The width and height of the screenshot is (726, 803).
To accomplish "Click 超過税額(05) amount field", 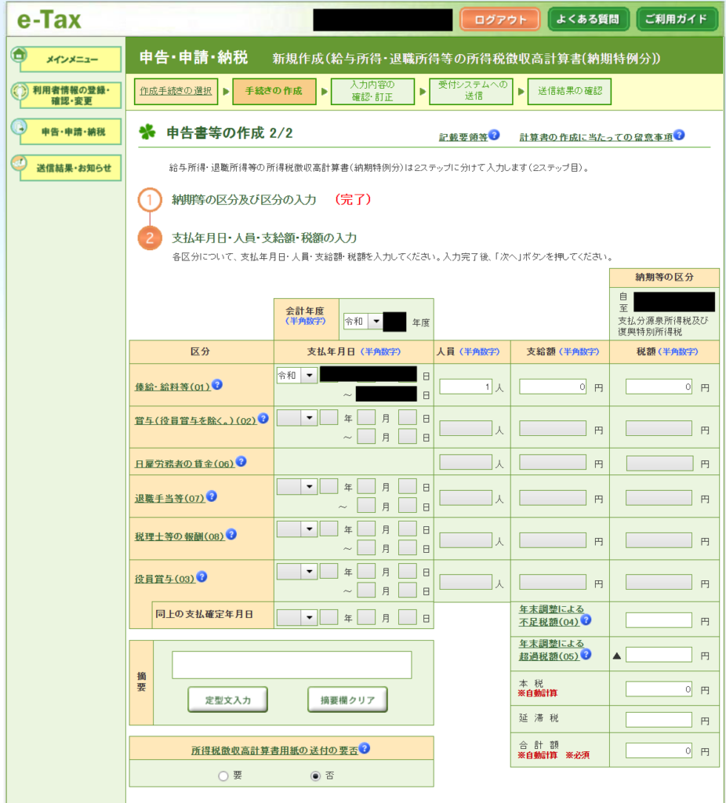I will pyautogui.click(x=659, y=655).
